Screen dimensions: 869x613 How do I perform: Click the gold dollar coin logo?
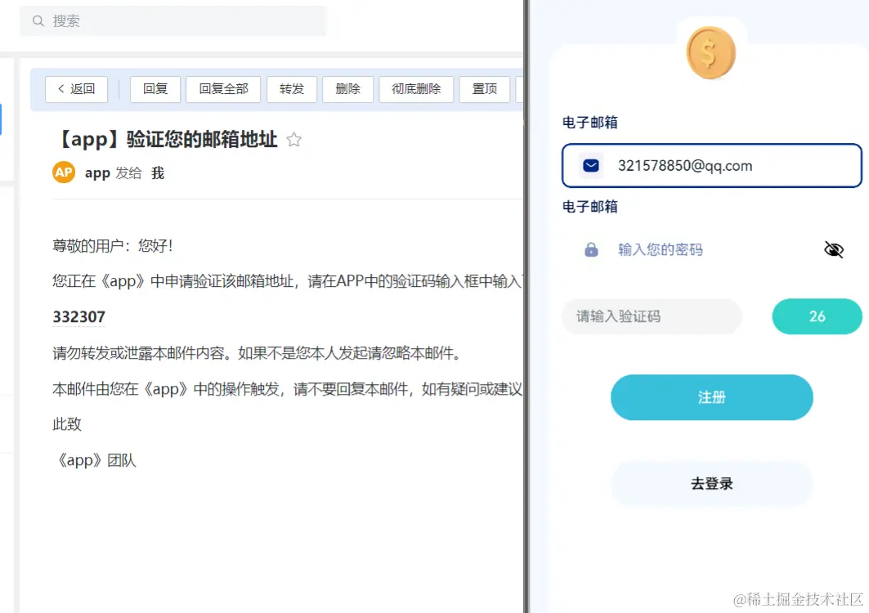point(711,52)
